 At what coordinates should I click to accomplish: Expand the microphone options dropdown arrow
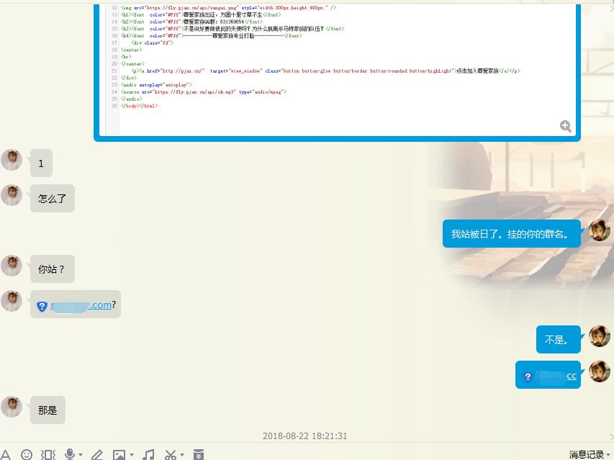click(81, 455)
